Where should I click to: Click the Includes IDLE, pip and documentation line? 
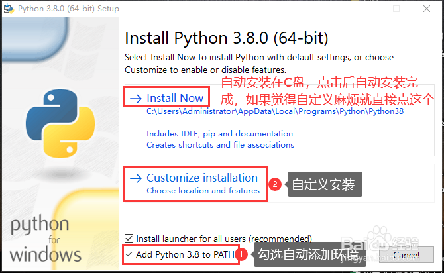(x=219, y=134)
